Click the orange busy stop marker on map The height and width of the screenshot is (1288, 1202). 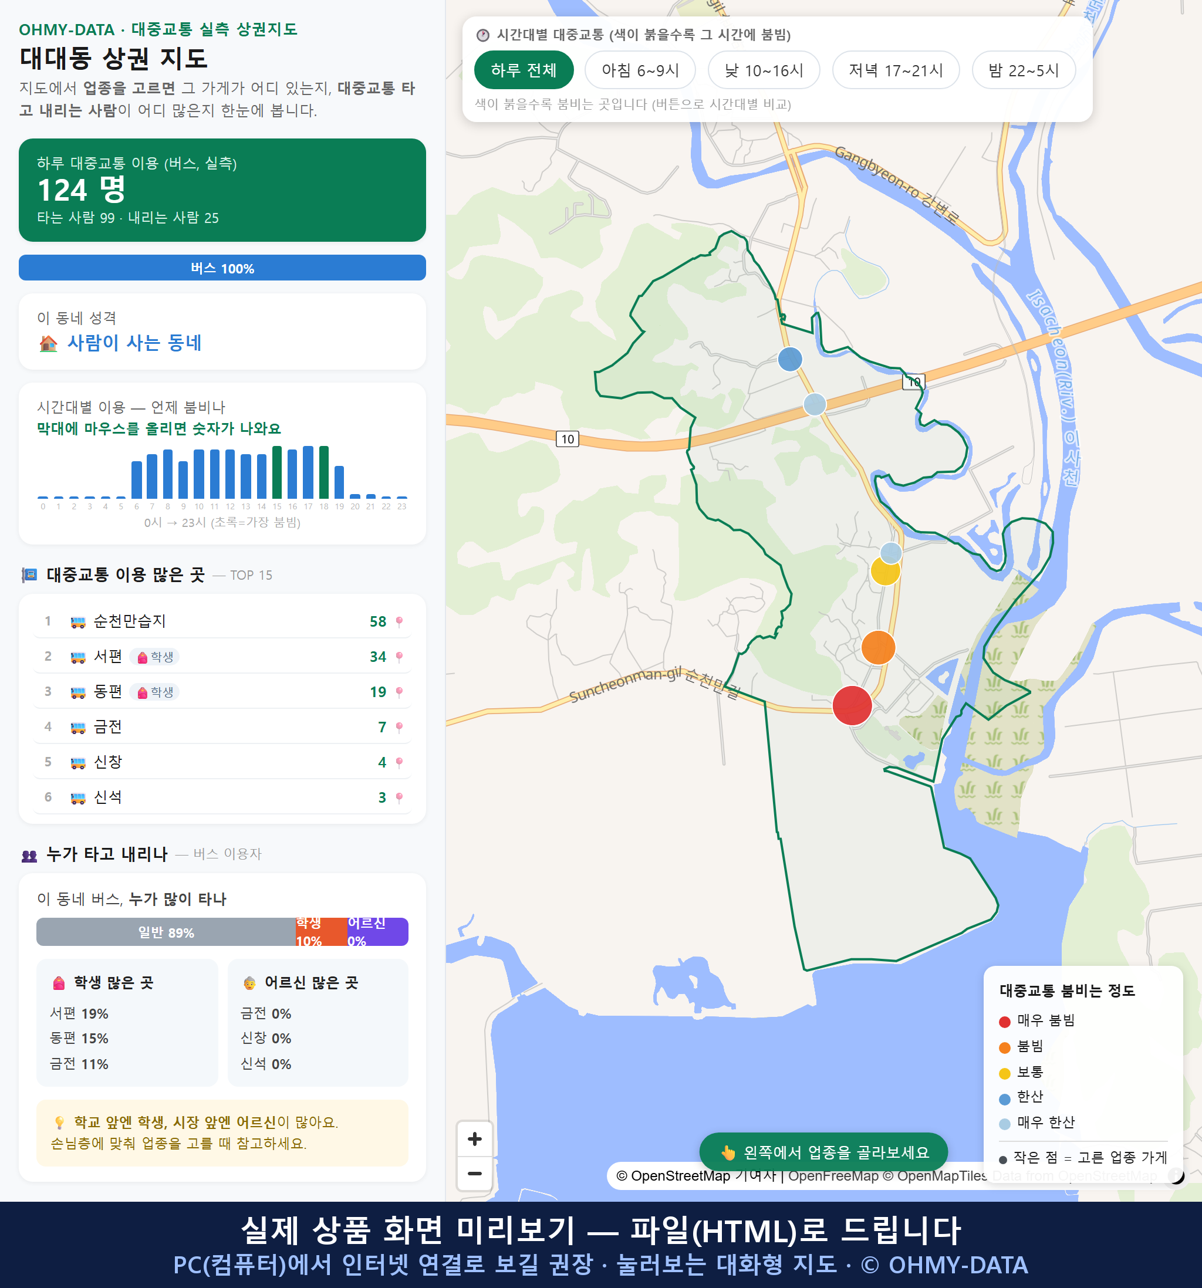pyautogui.click(x=878, y=647)
